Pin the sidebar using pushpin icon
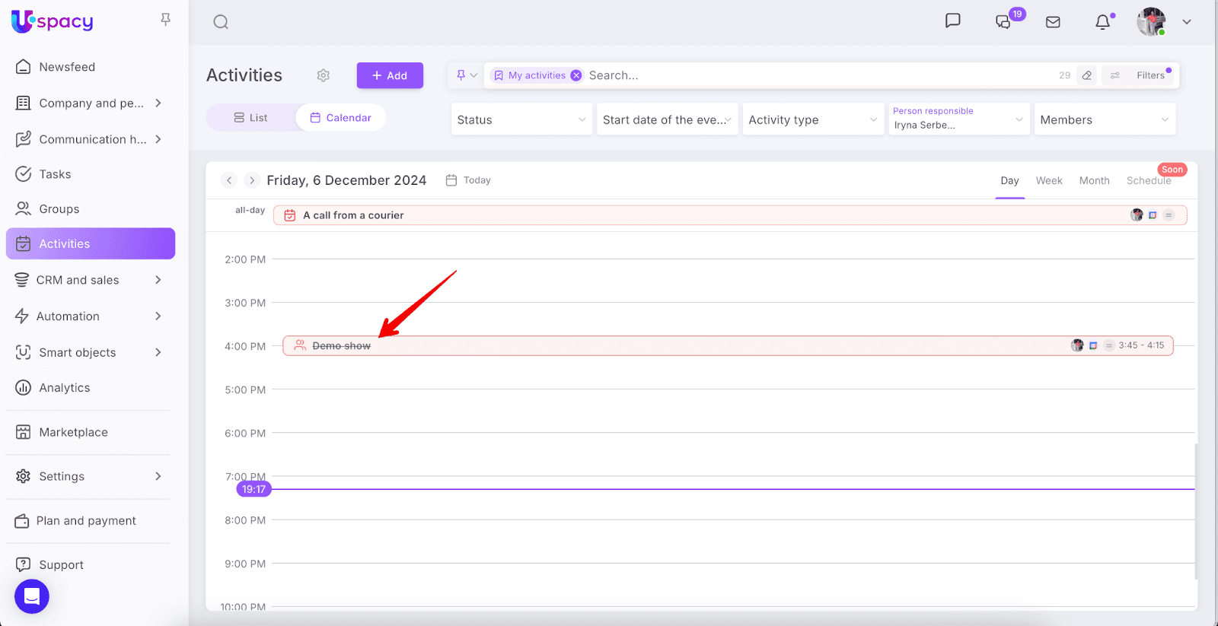 coord(165,20)
